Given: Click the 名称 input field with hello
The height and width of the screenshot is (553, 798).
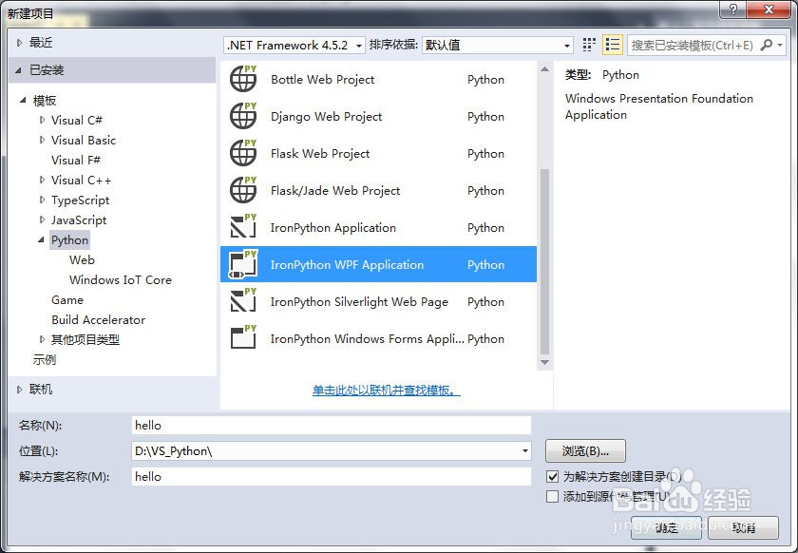Looking at the screenshot, I should (x=332, y=425).
